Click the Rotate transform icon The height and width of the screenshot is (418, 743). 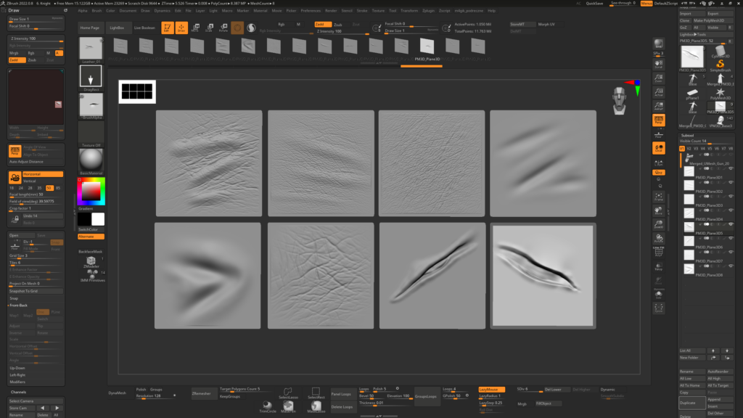[x=223, y=28]
